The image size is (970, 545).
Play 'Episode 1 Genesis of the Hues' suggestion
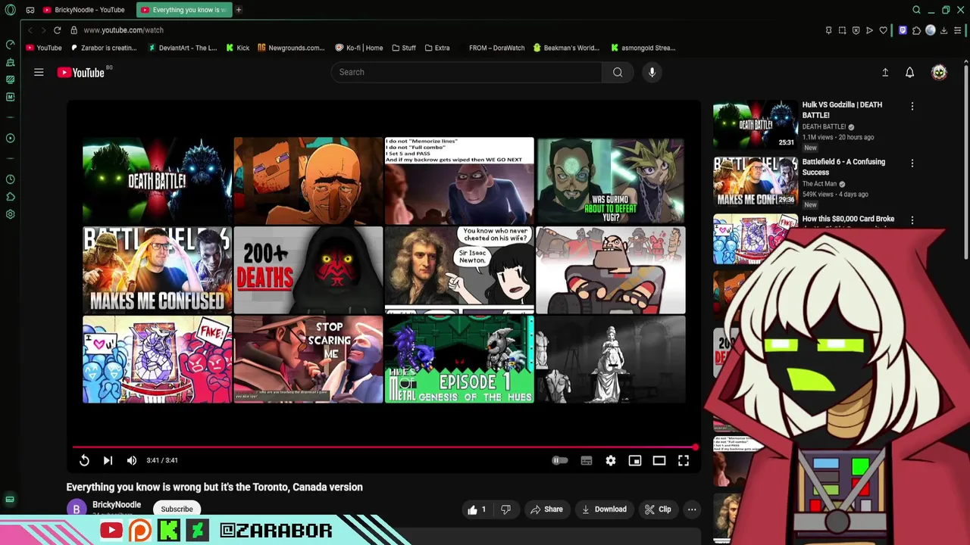459,360
